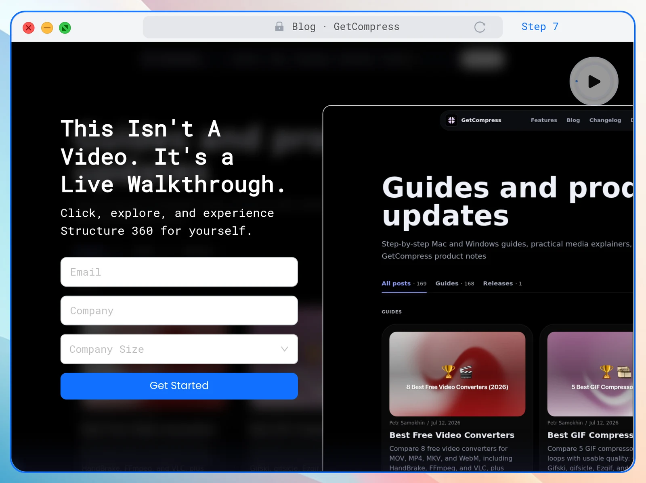Screen dimensions: 646x483
Task: Open the 8 Best Free Video Converters thumbnail
Action: tap(457, 374)
